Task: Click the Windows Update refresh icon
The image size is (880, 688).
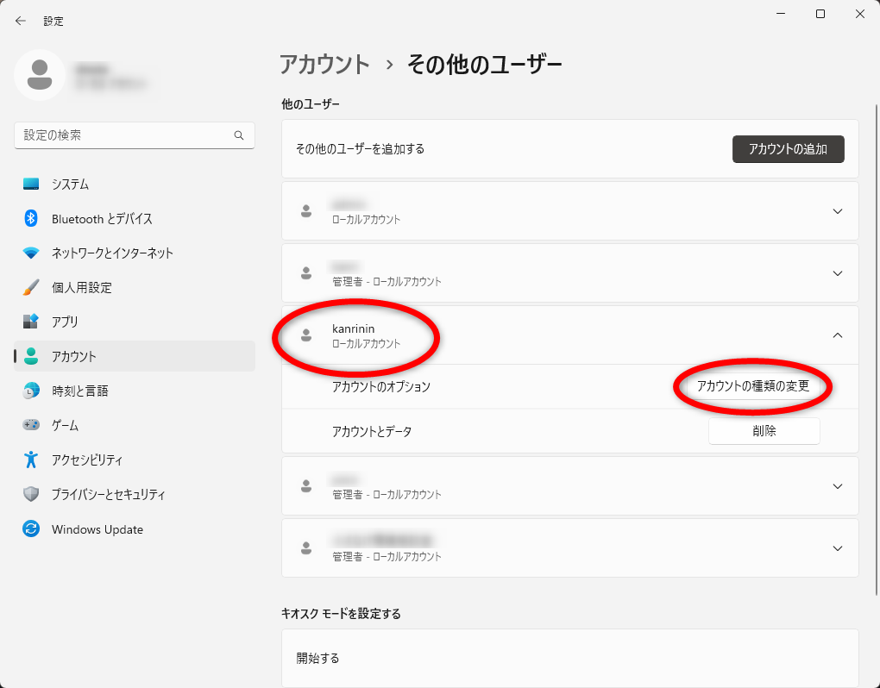Action: 31,529
